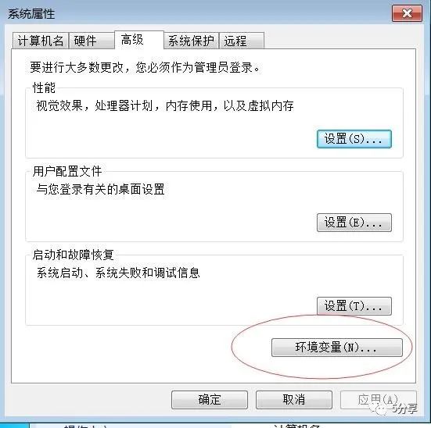The image size is (431, 428).
Task: Click the 系统属性 title bar
Action: coord(192,13)
